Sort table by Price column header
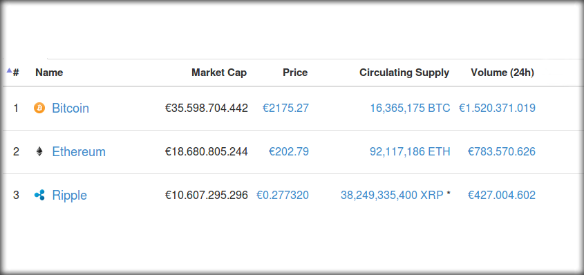Screen dimensions: 584x275 point(295,73)
